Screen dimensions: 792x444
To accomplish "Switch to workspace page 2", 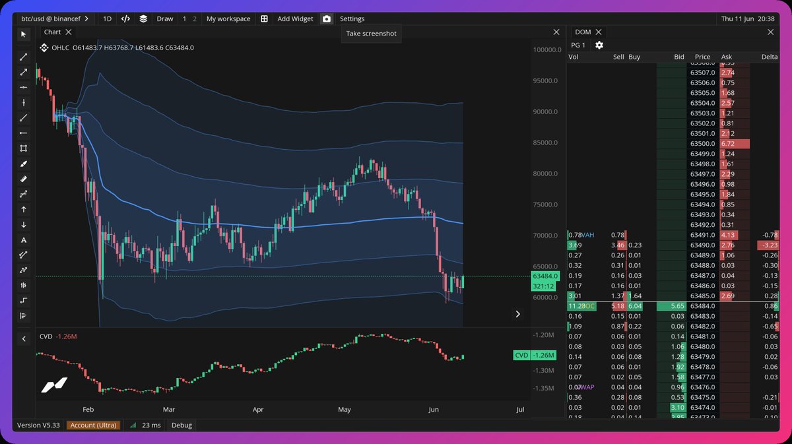I will (195, 18).
